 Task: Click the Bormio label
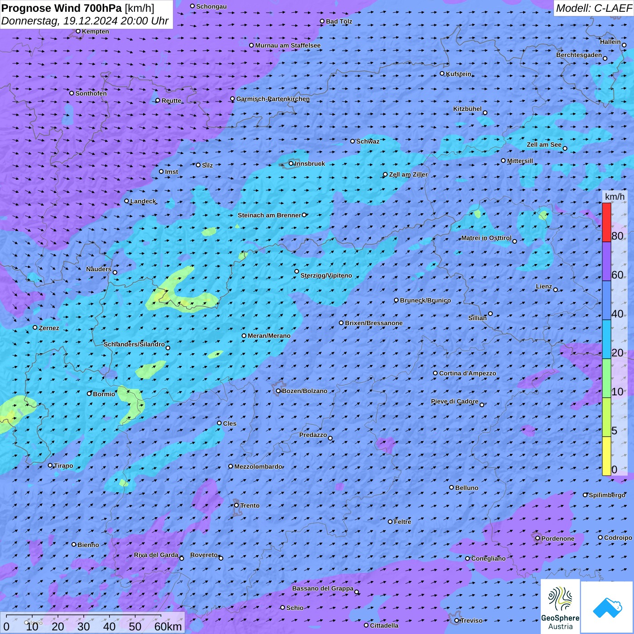pyautogui.click(x=104, y=394)
